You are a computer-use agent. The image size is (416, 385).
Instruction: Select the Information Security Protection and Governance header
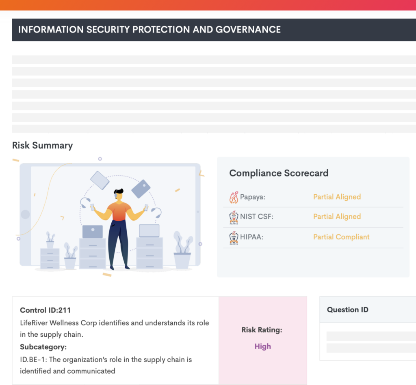149,29
